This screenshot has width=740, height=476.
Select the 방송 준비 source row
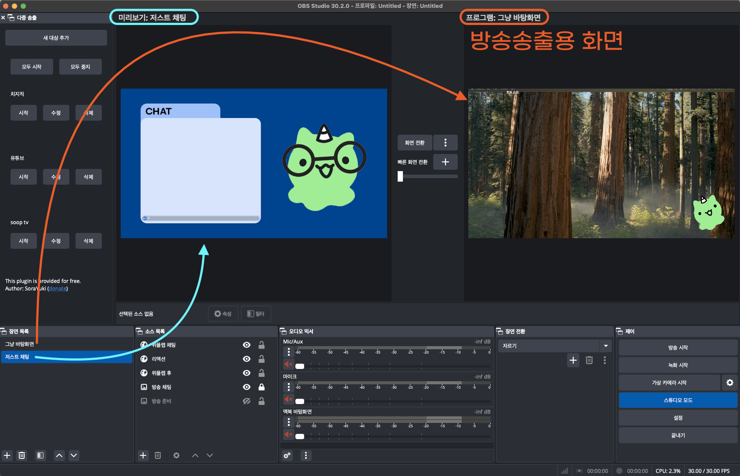206,401
